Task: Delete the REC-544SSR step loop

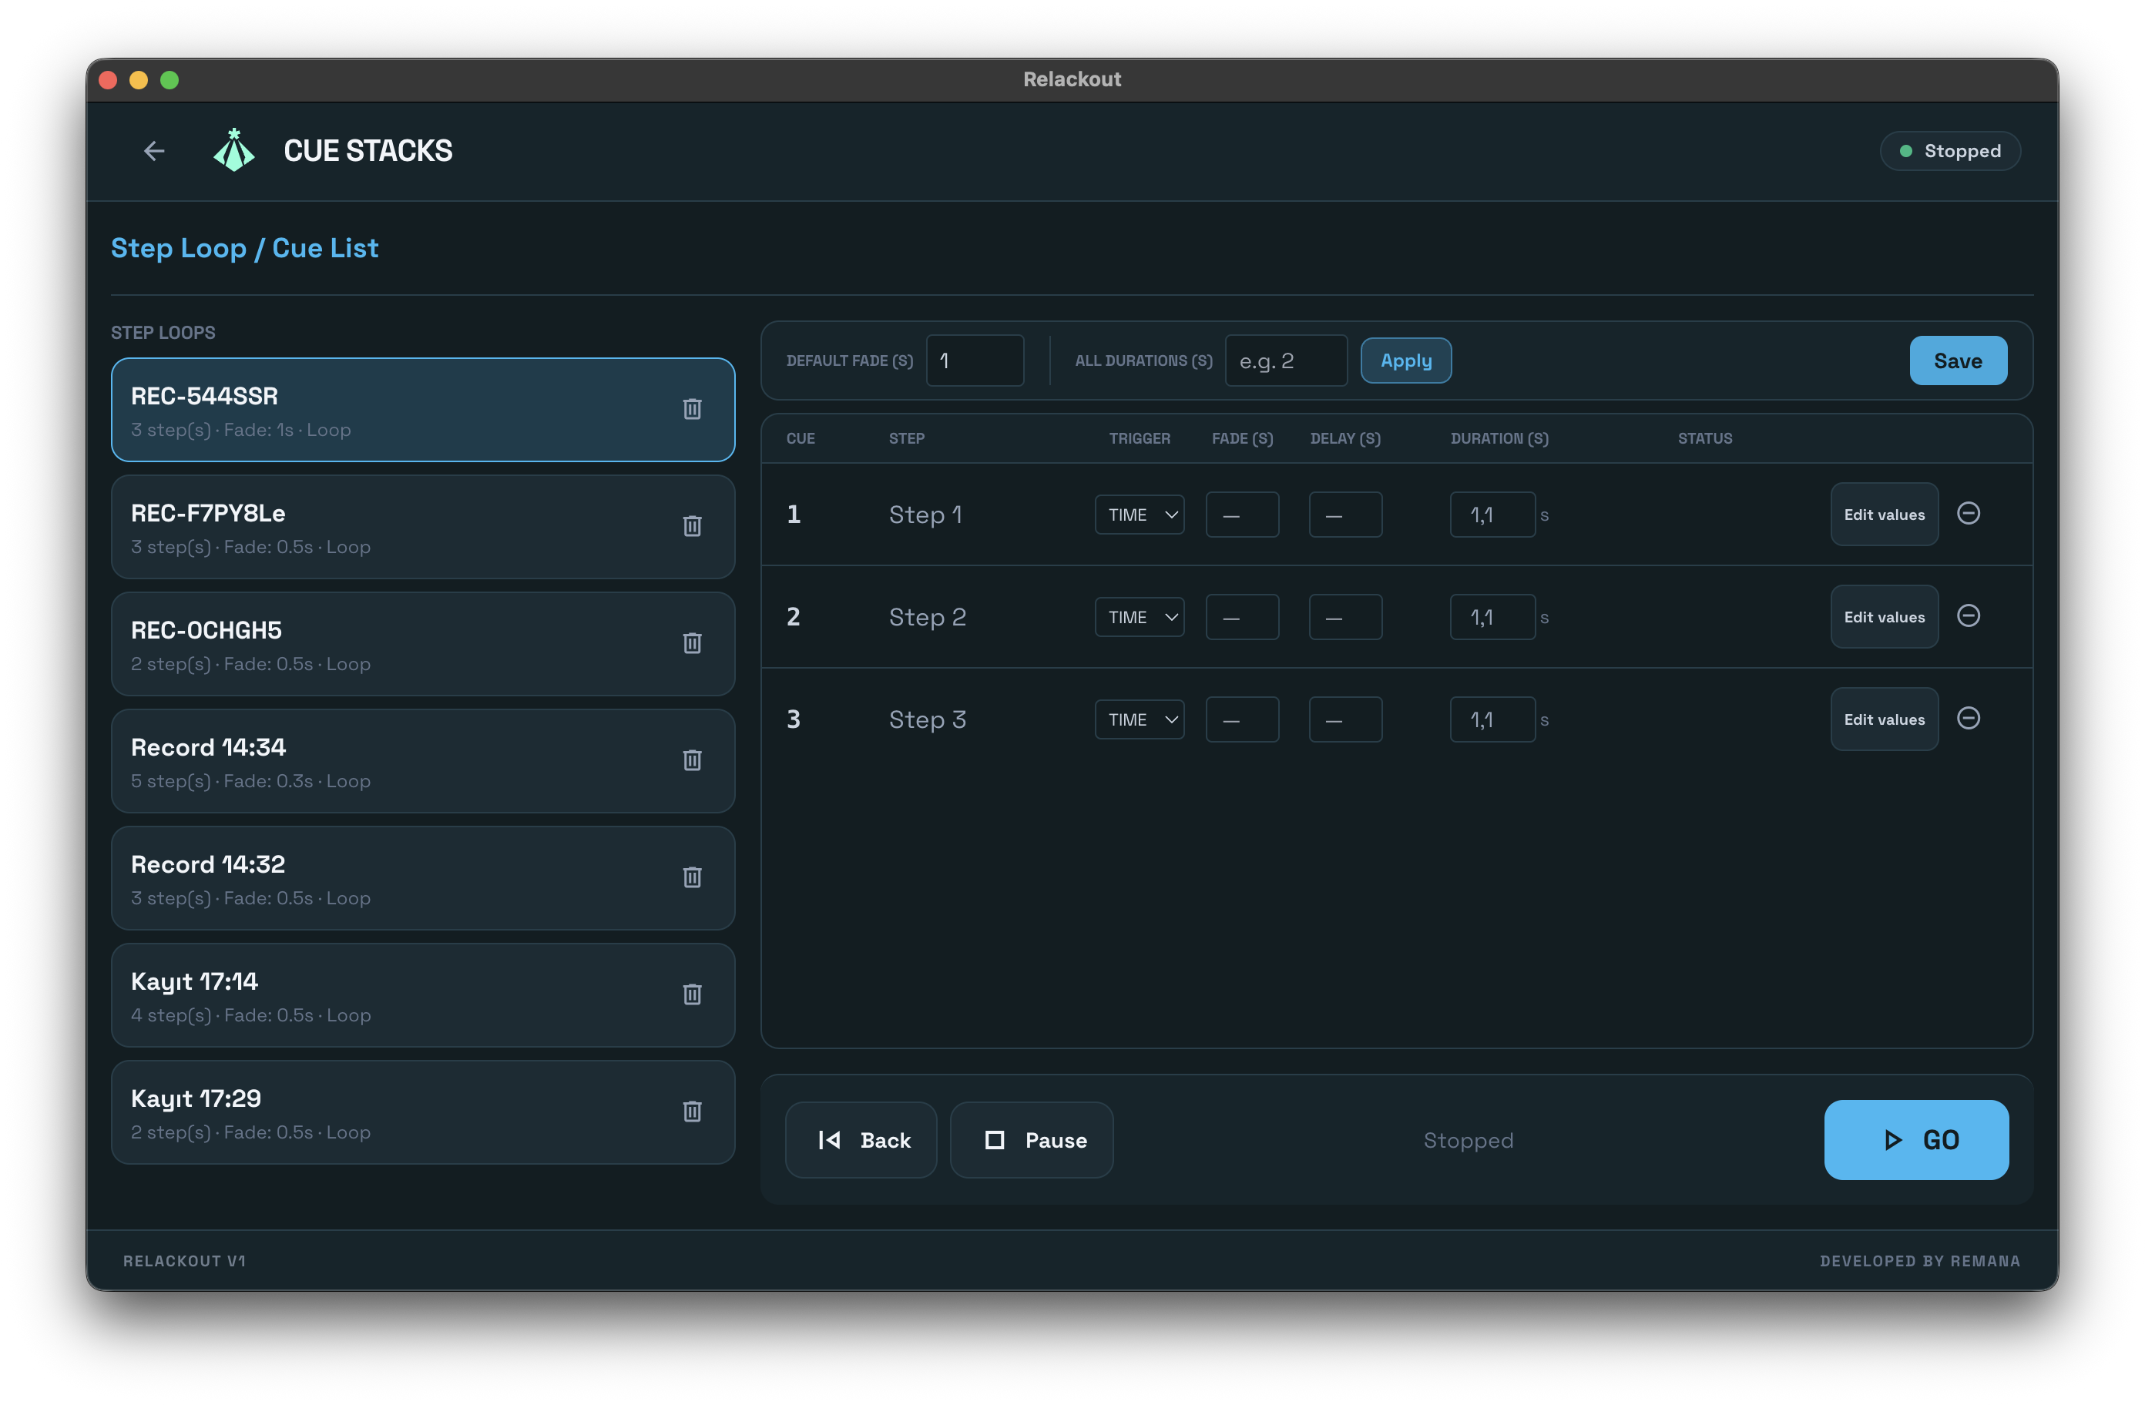Action: [692, 409]
